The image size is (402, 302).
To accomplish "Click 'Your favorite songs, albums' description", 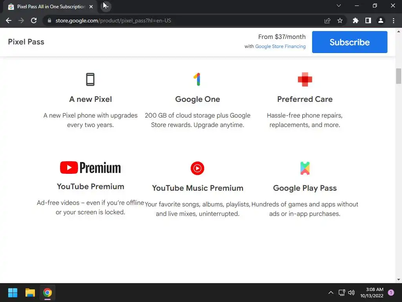I will pos(197,209).
